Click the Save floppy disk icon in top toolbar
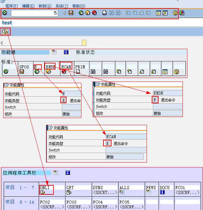The image size is (203, 210). (71, 13)
